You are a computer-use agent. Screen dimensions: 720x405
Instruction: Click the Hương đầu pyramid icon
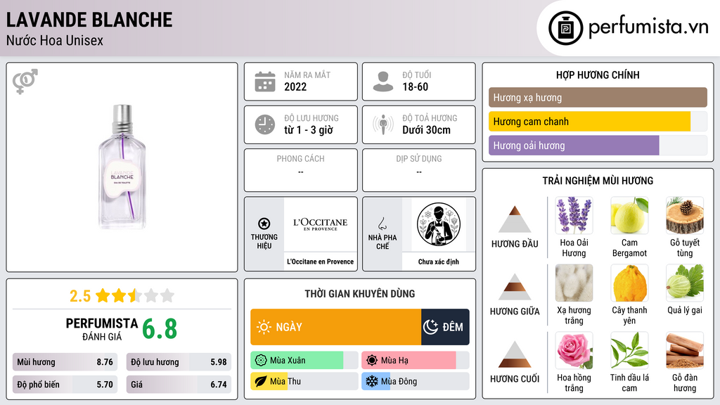coord(515,219)
